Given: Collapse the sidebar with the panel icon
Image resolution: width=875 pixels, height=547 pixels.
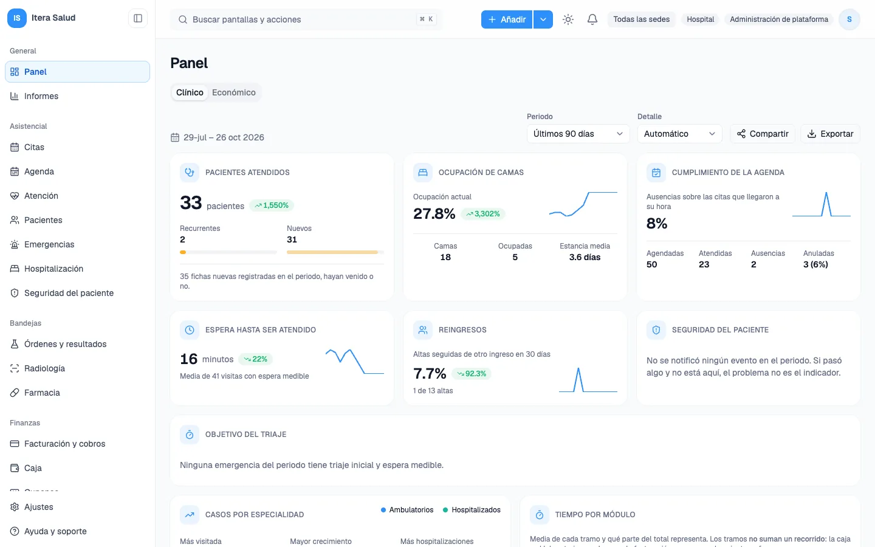Looking at the screenshot, I should point(138,18).
